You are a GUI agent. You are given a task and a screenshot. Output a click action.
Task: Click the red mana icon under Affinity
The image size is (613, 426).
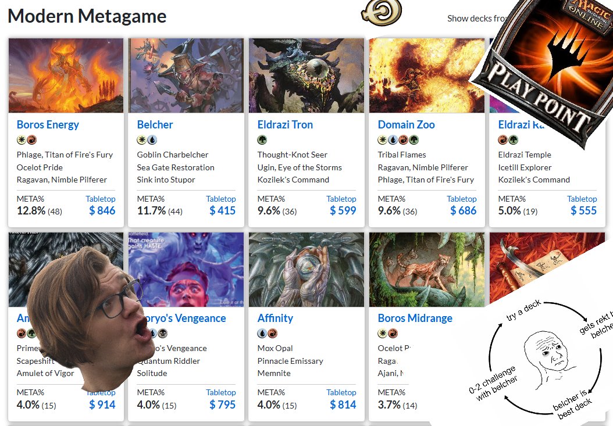[x=273, y=334]
